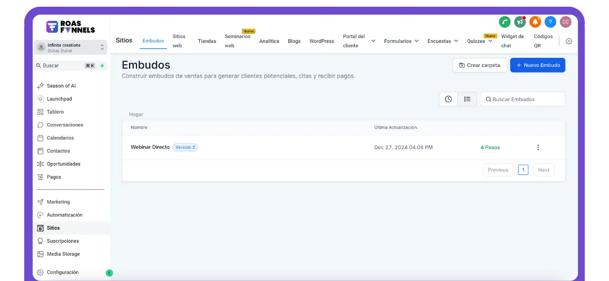Open the orange notifications bell

(535, 22)
